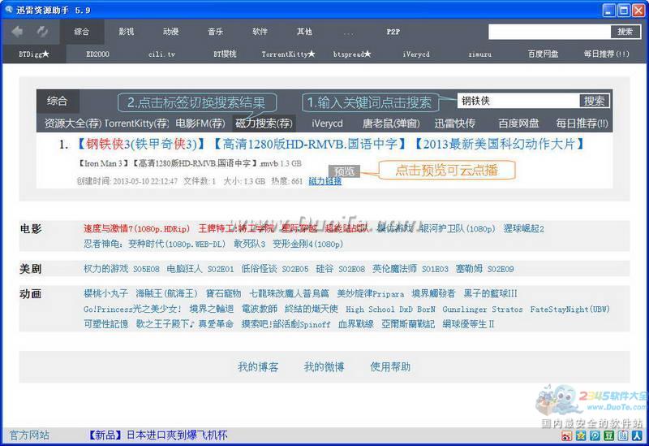The height and width of the screenshot is (446, 649).
Task: Open FateStayNight(UBW) link
Action: coord(570,310)
